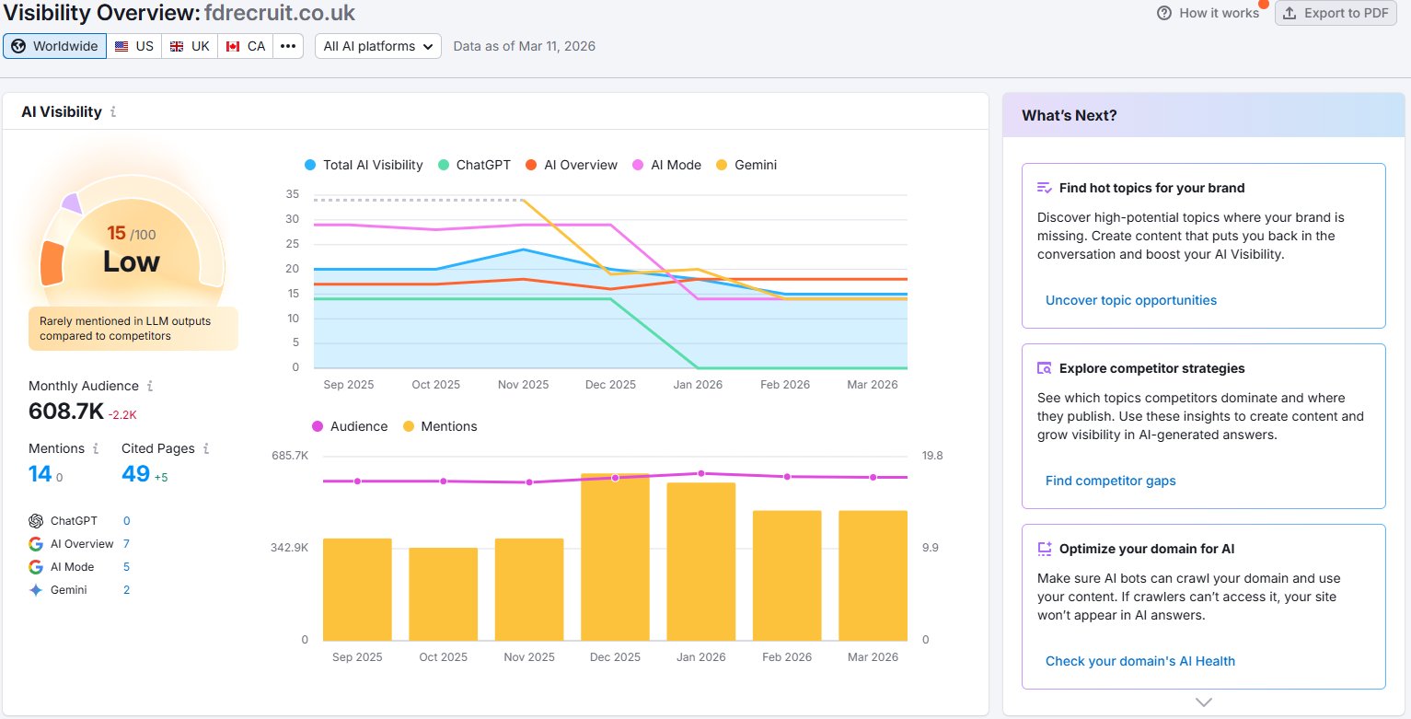Click the hot topics card icon
Screen dimensions: 1411x719
coord(1045,188)
